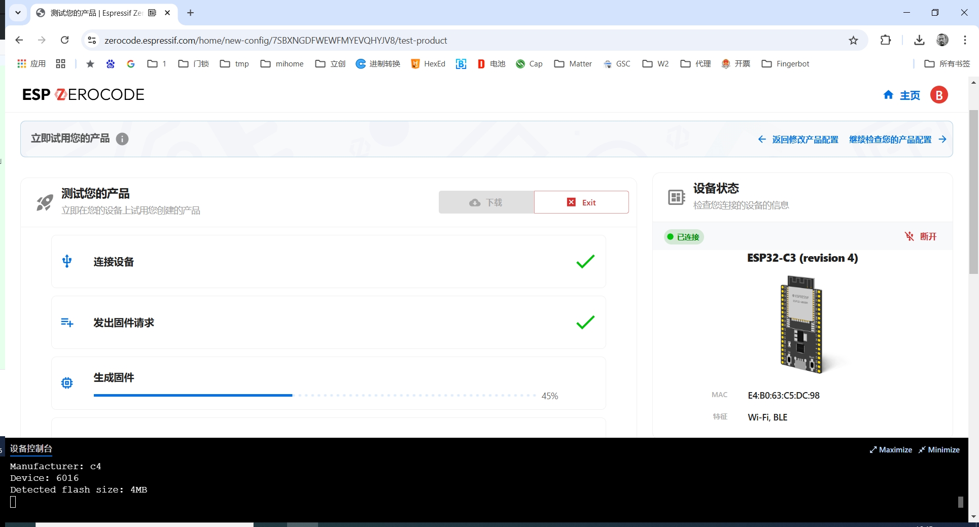Image resolution: width=979 pixels, height=527 pixels.
Task: Open Chrome profile avatar
Action: click(x=942, y=40)
